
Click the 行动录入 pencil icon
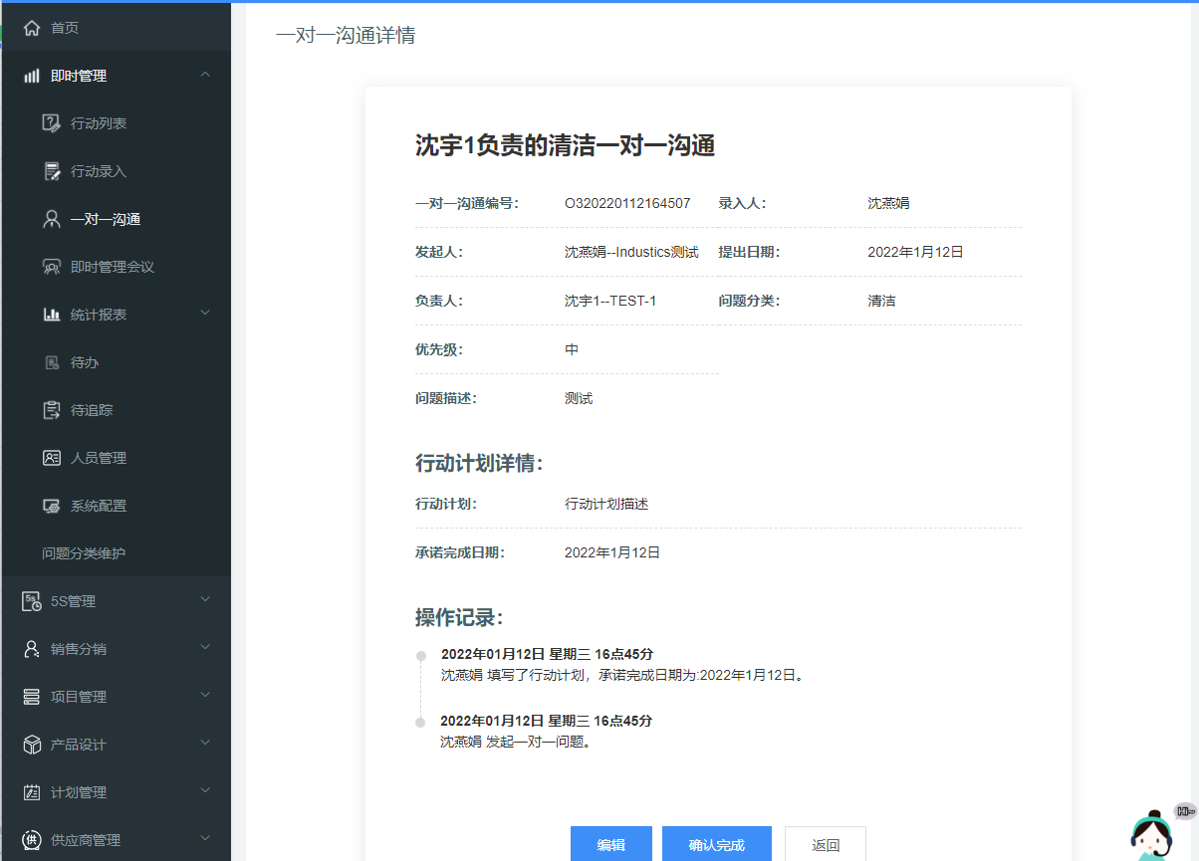(x=52, y=171)
